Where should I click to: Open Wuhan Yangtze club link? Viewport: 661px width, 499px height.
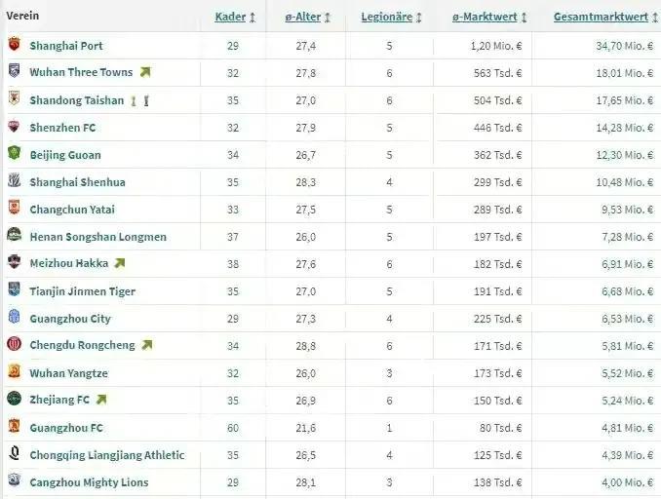(x=68, y=373)
